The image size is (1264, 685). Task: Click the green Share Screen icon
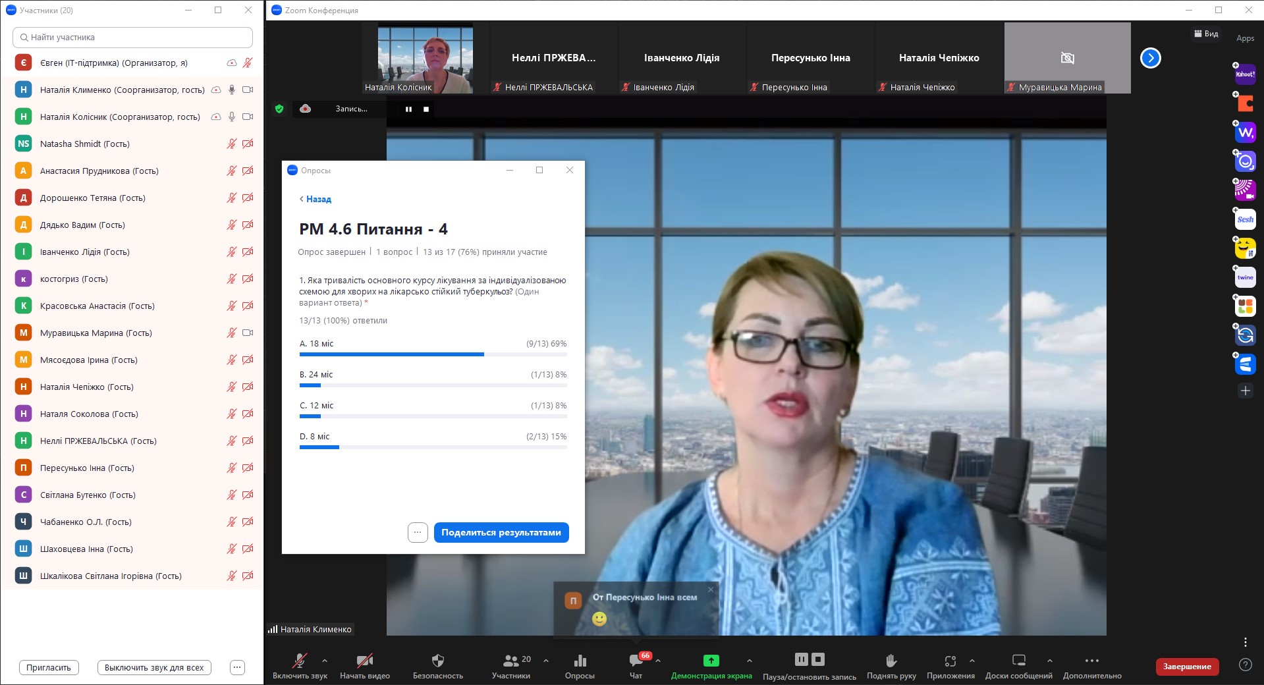click(x=711, y=661)
